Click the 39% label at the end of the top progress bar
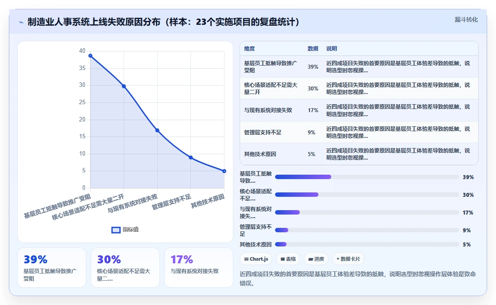The height and width of the screenshot is (305, 496). 468,177
